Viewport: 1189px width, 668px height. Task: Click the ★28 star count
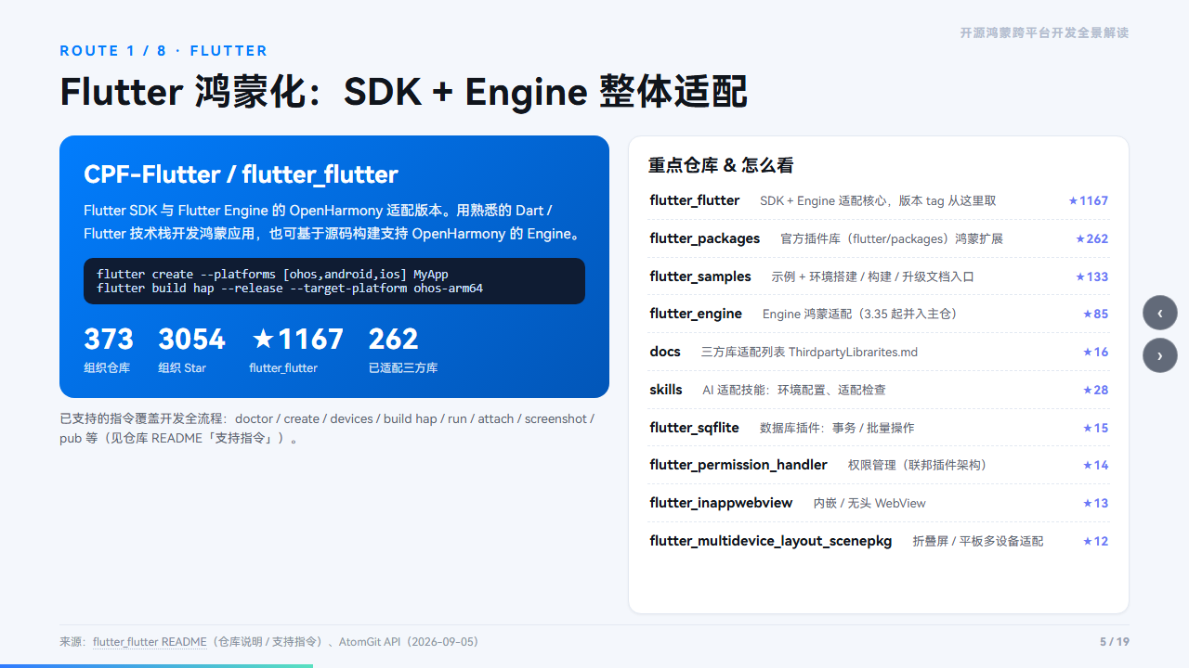(x=1095, y=390)
